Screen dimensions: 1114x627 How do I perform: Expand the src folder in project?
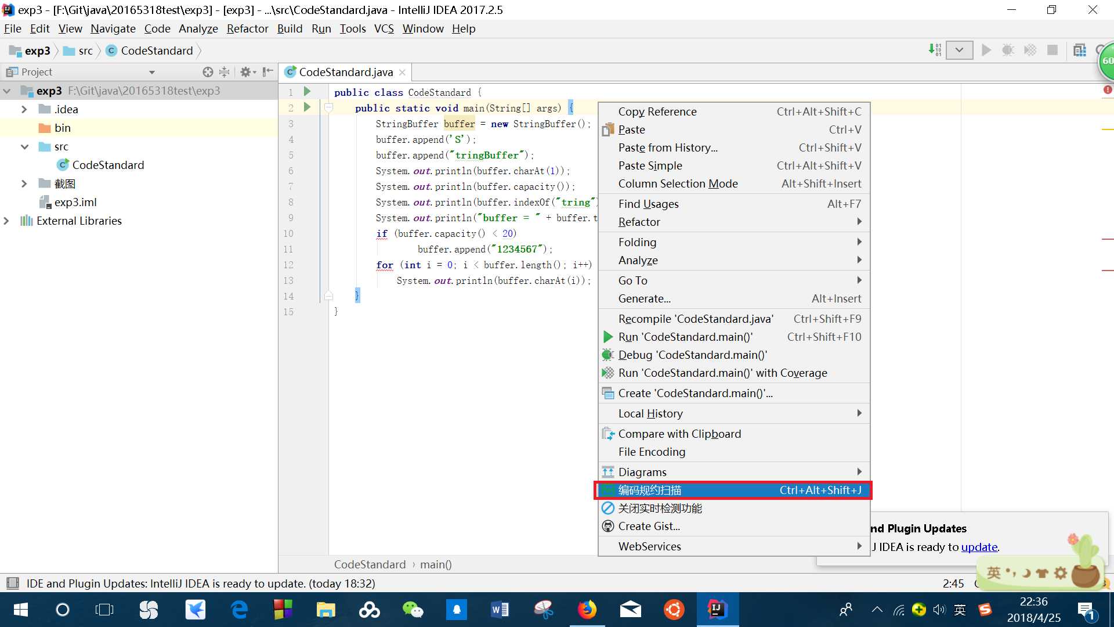tap(26, 146)
